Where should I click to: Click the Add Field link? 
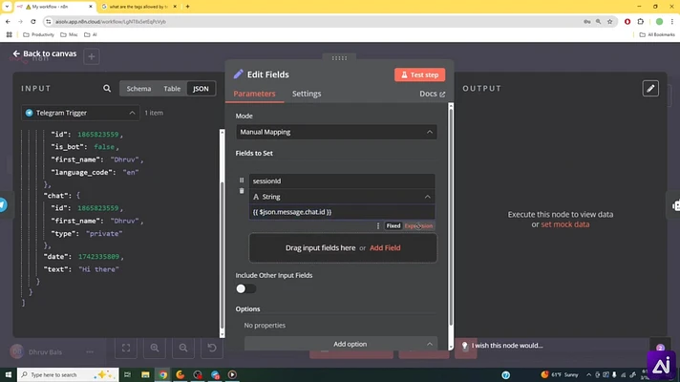point(385,248)
